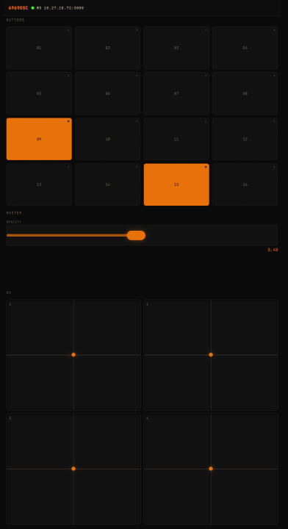Click the orange dot in XY pad 1
The height and width of the screenshot is (529, 288).
pos(73,355)
